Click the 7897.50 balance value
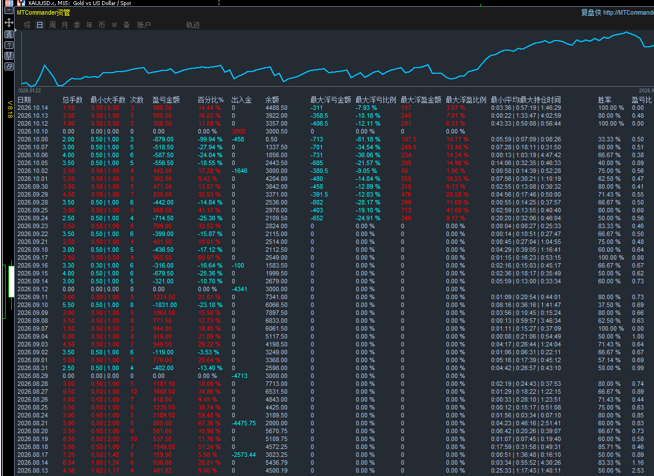This screenshot has width=654, height=476. [276, 313]
